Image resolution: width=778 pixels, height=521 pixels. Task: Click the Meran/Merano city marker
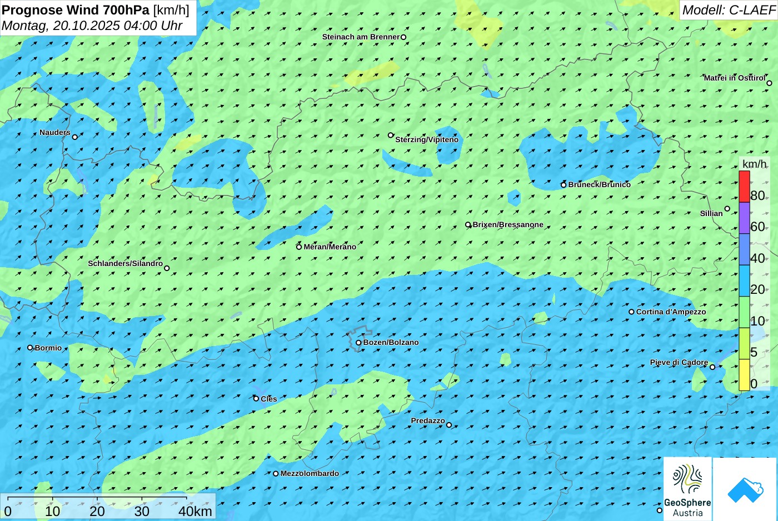tap(299, 247)
